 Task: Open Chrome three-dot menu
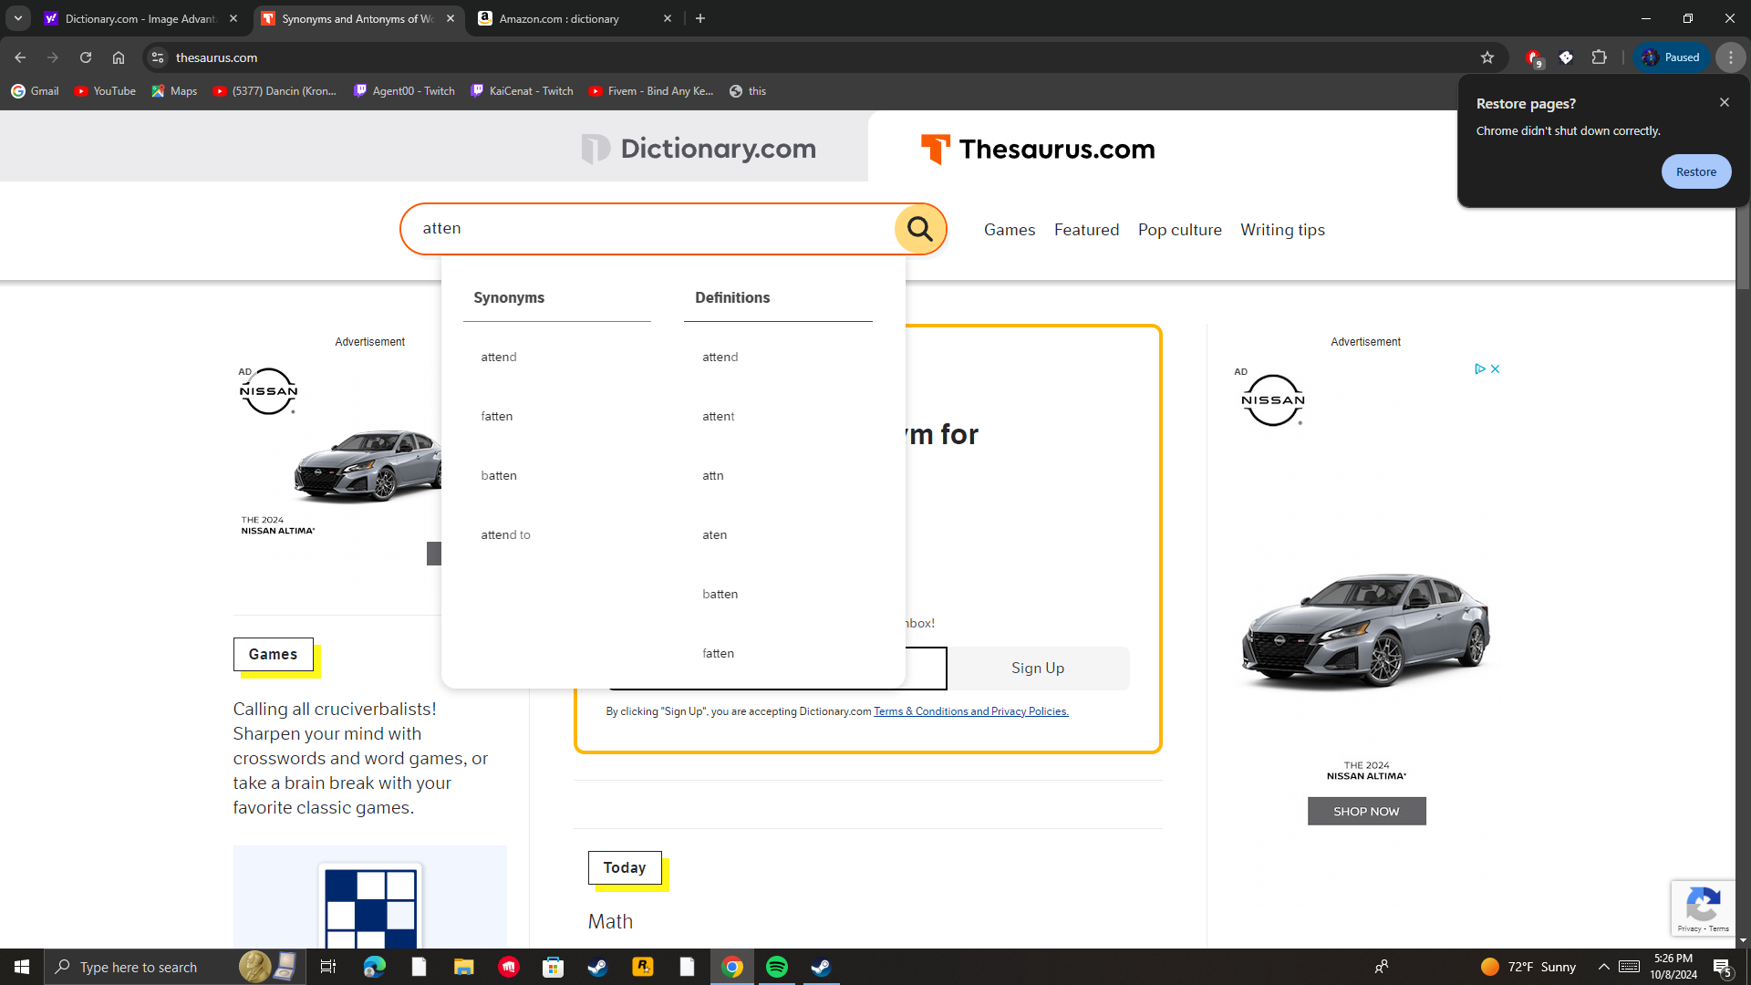1730,57
